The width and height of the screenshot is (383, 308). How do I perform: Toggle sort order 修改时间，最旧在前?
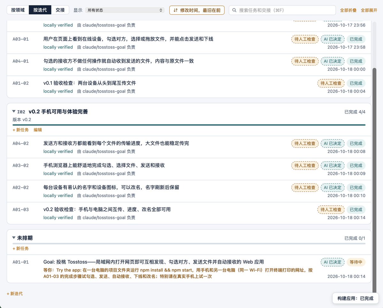(x=197, y=10)
